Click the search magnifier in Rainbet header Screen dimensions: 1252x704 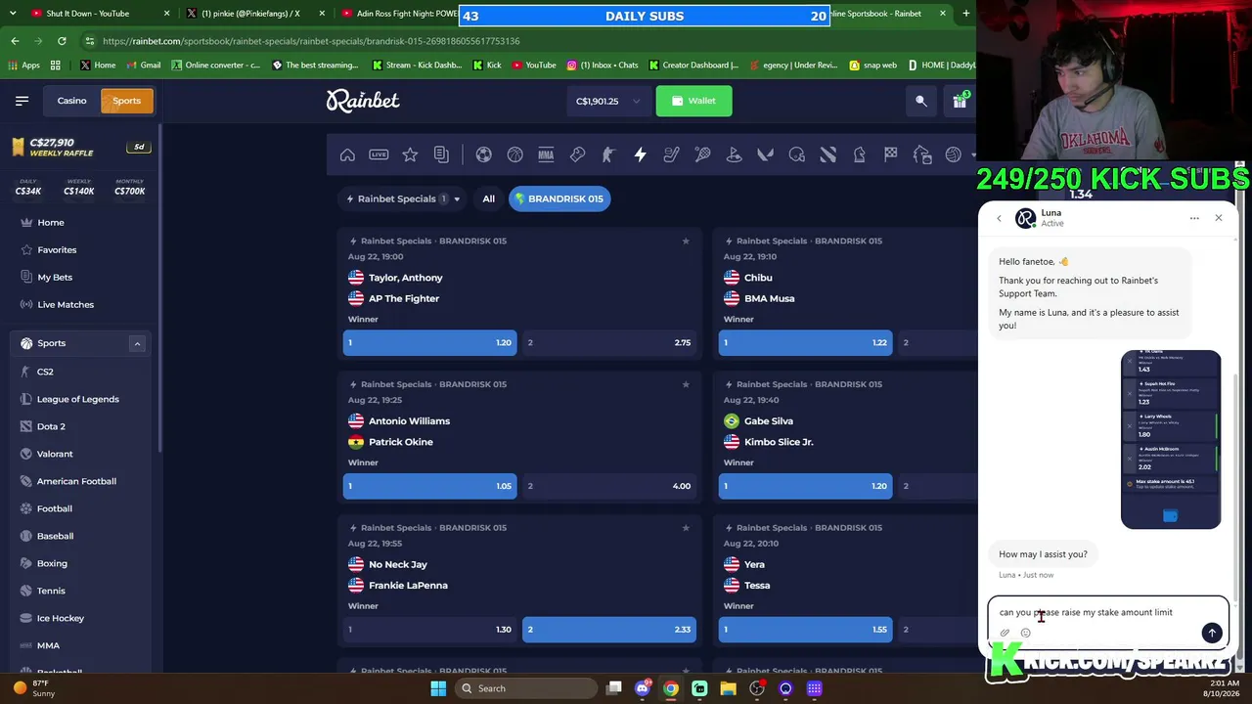(x=921, y=101)
